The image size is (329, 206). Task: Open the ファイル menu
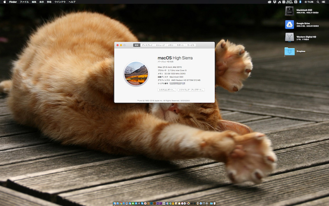tap(24, 2)
